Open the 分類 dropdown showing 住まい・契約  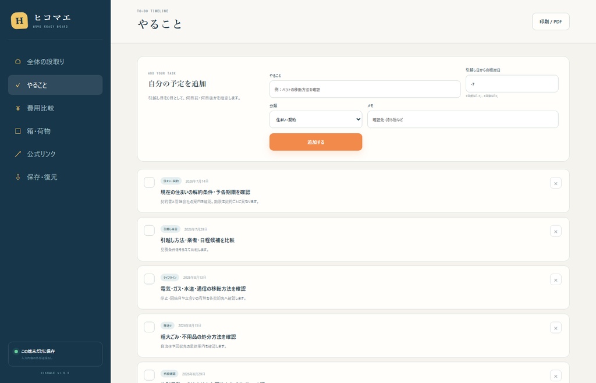click(315, 119)
